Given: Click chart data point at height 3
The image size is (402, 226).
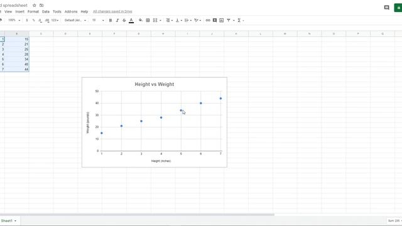Looking at the screenshot, I should tap(141, 121).
